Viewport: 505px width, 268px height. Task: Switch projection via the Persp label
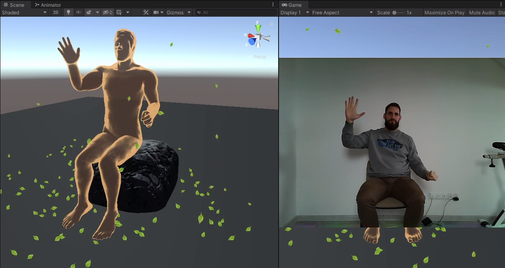point(260,57)
